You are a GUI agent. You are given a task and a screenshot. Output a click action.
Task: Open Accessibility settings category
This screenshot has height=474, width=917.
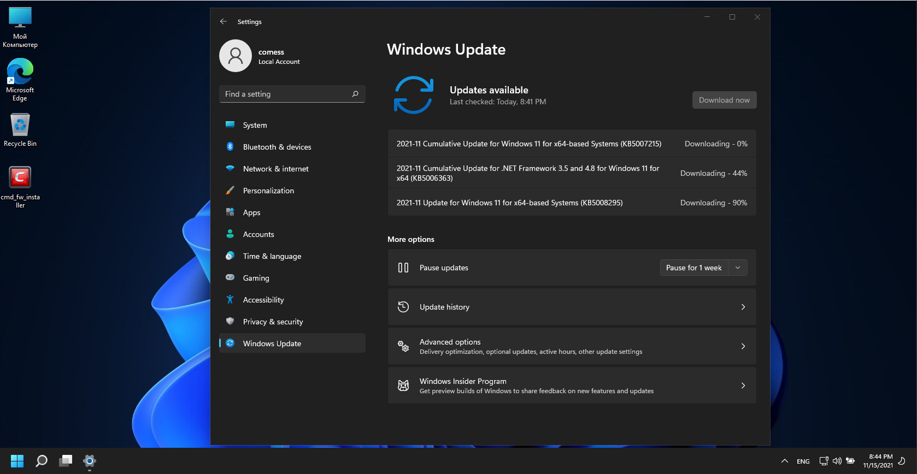click(x=292, y=299)
